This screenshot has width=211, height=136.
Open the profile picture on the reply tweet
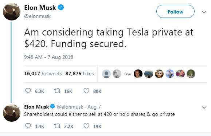click(12, 113)
